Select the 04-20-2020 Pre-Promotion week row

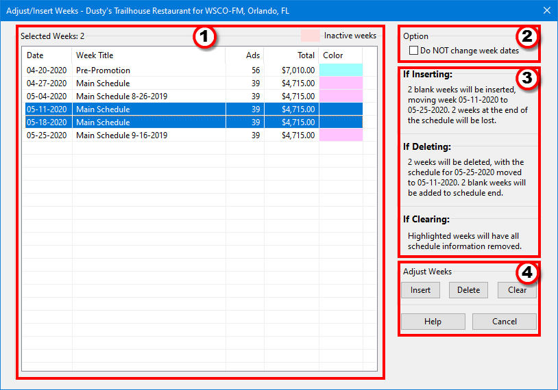[x=103, y=70]
